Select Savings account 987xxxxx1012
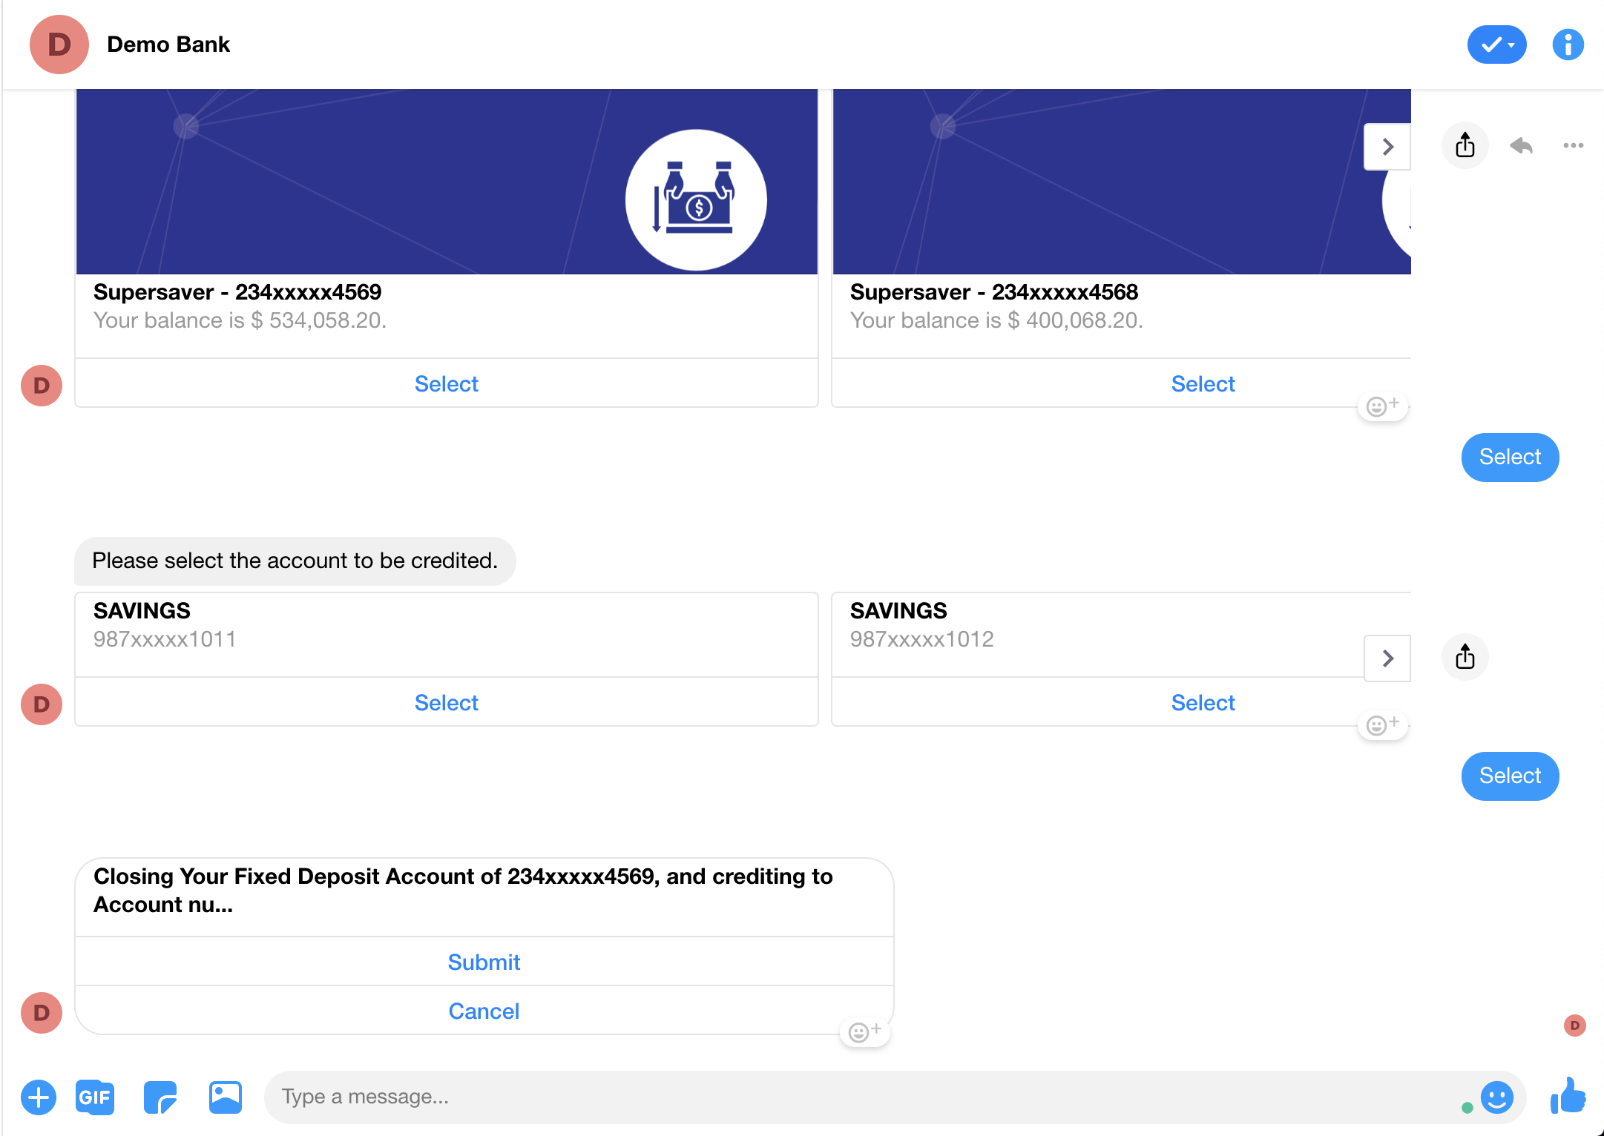This screenshot has width=1604, height=1136. 1203,702
